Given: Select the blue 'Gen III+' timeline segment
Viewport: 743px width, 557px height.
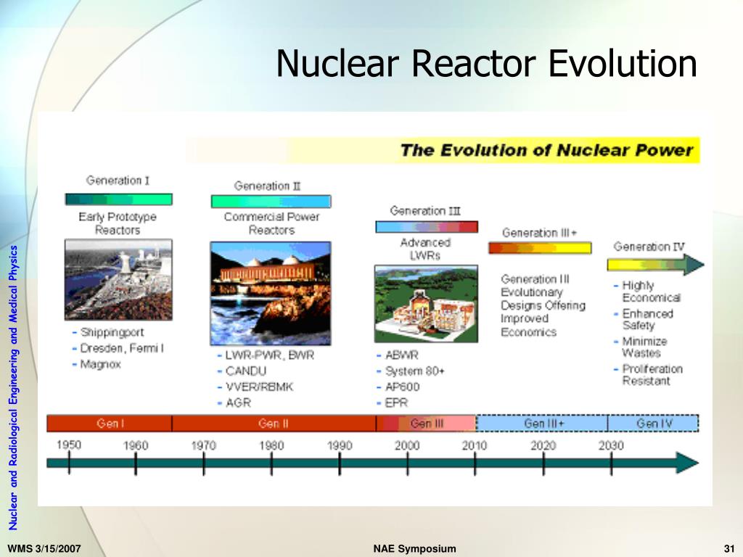Looking at the screenshot, I should [541, 424].
